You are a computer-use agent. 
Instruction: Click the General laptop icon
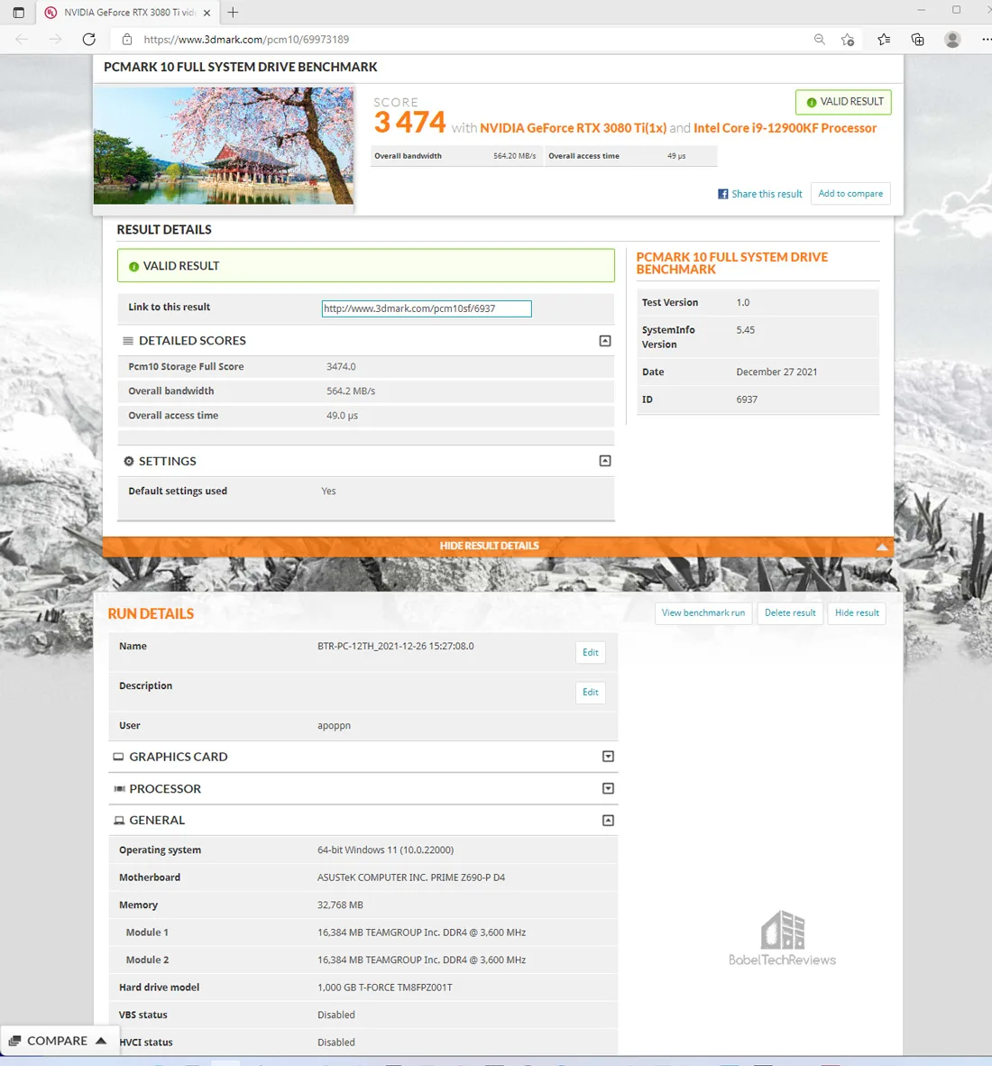119,821
